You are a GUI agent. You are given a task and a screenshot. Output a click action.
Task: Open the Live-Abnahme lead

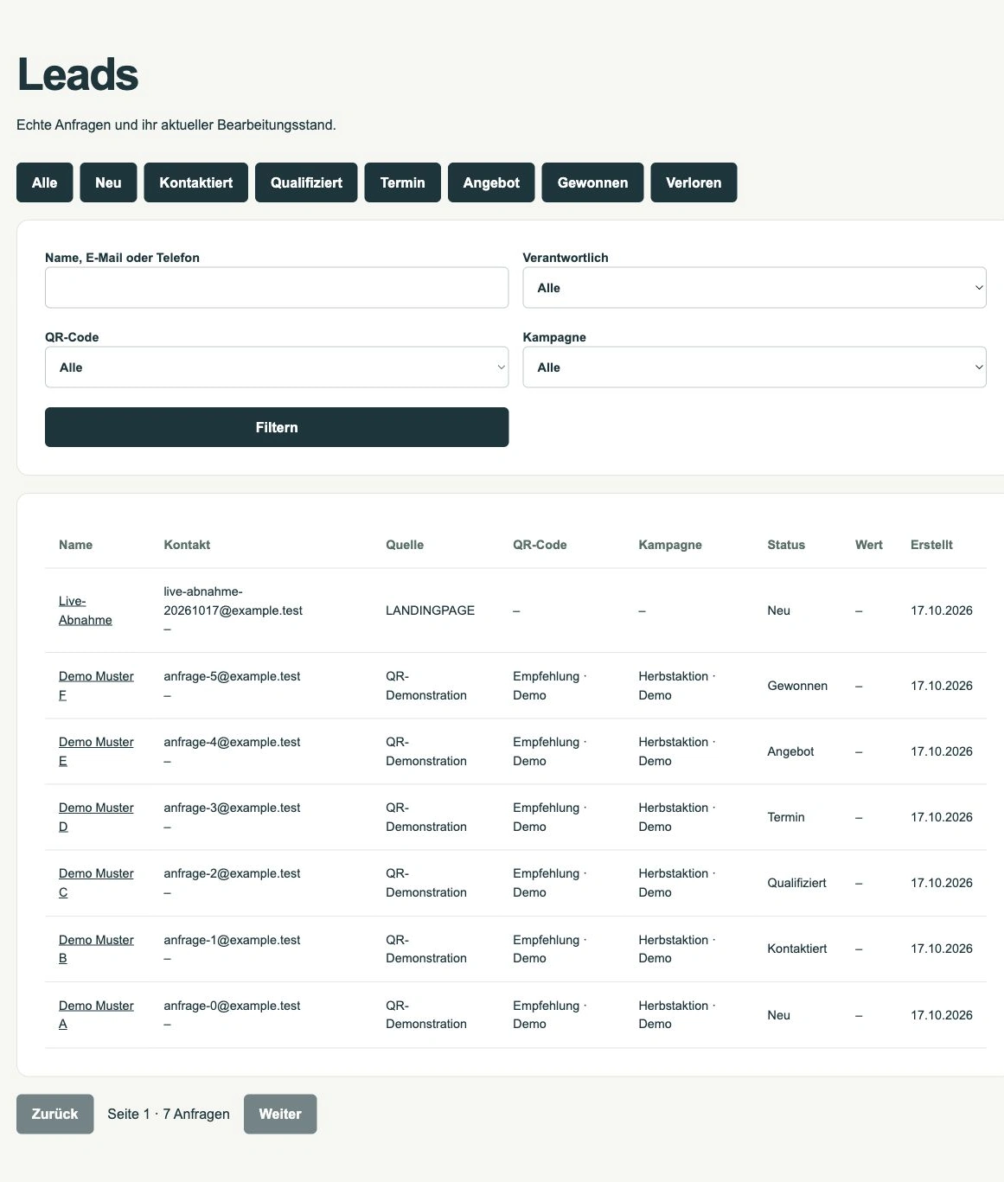point(85,610)
